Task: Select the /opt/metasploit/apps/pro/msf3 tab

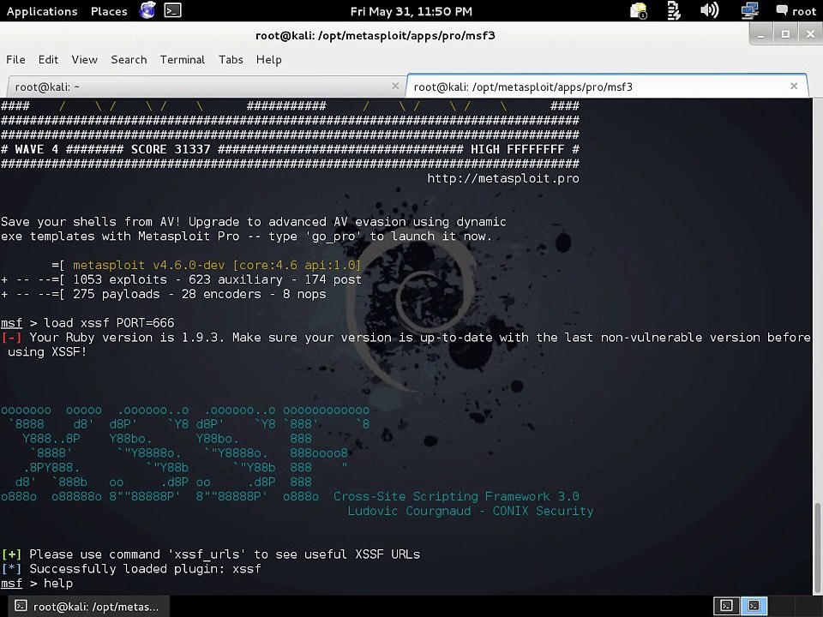Action: tap(607, 87)
